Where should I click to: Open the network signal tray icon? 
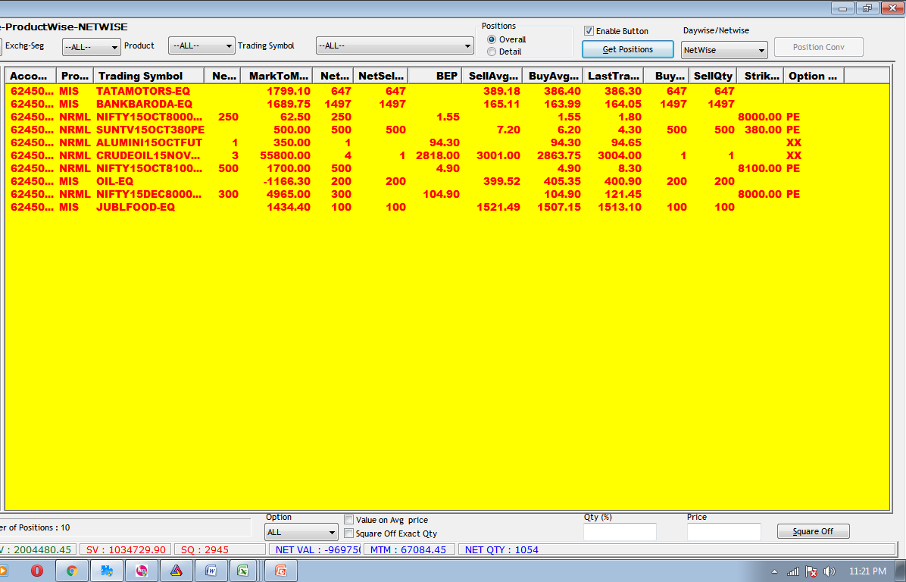point(793,571)
